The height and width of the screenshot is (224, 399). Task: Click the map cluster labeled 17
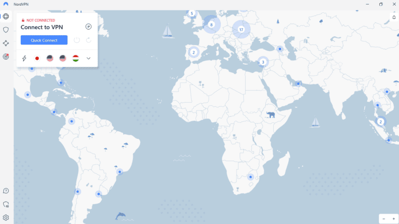(x=241, y=30)
